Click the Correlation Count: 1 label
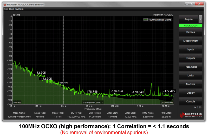Viewport: 208px width, 135px height. point(93,102)
